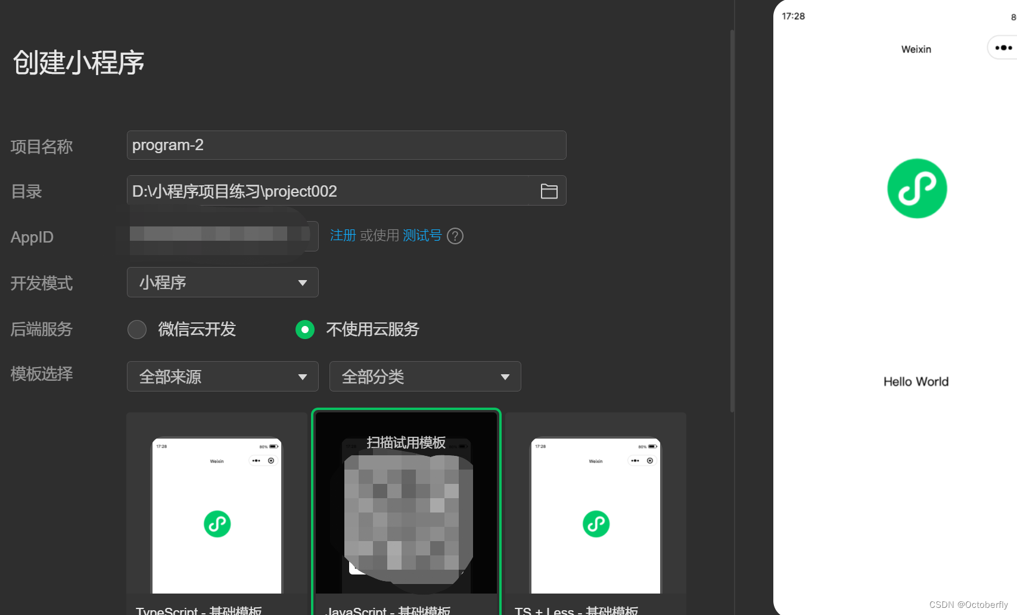Click the Hello World text in preview
Screen dimensions: 1017x615
click(916, 382)
